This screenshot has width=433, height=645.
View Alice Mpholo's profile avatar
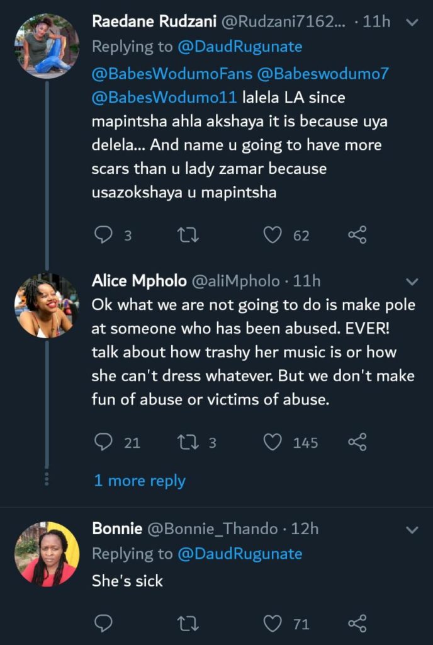point(47,305)
